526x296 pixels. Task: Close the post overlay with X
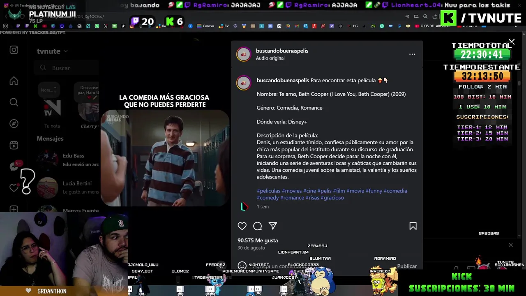pos(512,42)
